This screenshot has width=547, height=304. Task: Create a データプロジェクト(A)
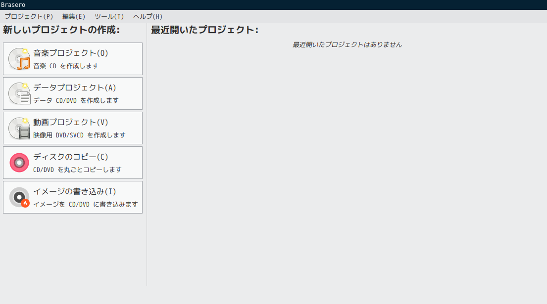(73, 93)
